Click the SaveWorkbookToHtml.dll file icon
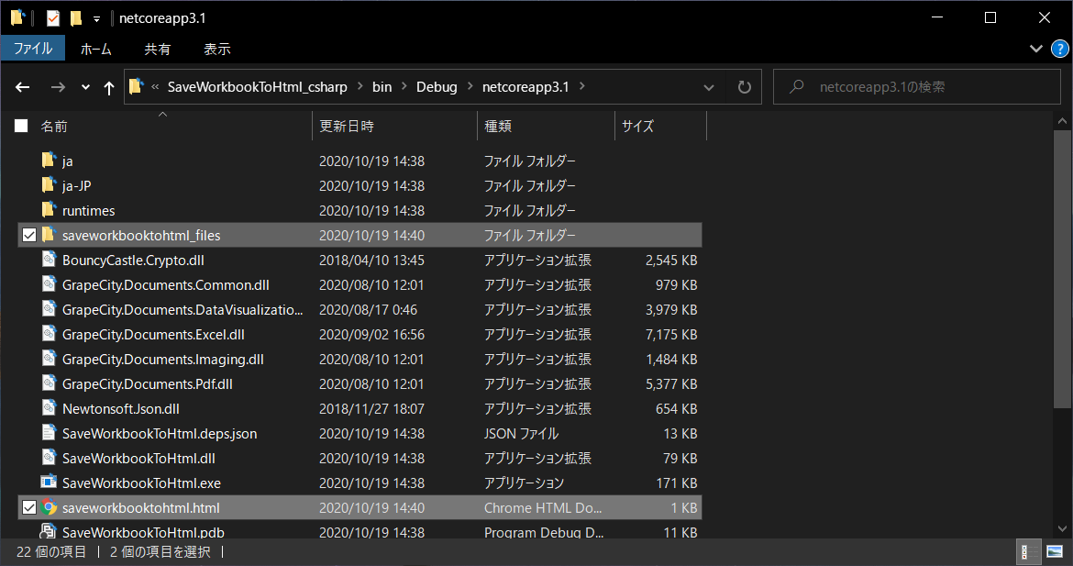The image size is (1073, 566). click(x=49, y=457)
